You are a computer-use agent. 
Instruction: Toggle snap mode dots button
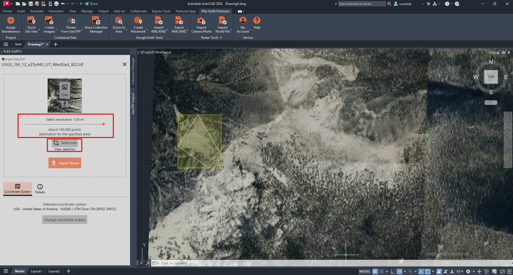382,271
